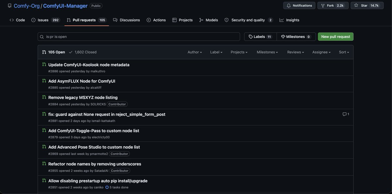Screen dimensions: 392x194
Task: Open PR Add AsymFLUX Node for ComfyUI
Action: click(82, 81)
